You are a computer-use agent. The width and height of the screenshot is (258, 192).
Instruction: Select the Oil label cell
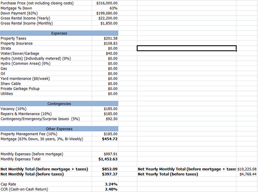point(3,74)
